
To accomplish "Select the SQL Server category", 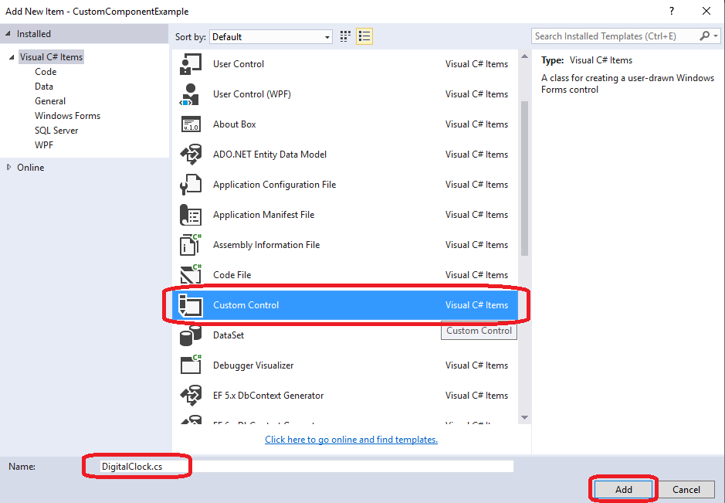I will pyautogui.click(x=56, y=131).
